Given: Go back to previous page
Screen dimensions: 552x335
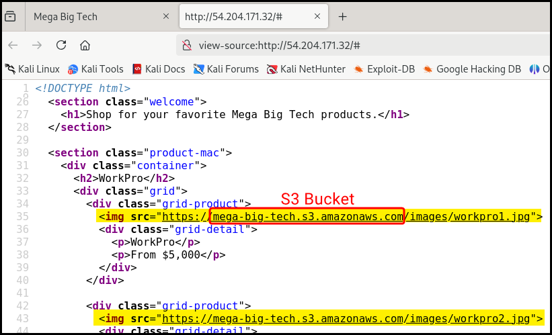Looking at the screenshot, I should 13,45.
